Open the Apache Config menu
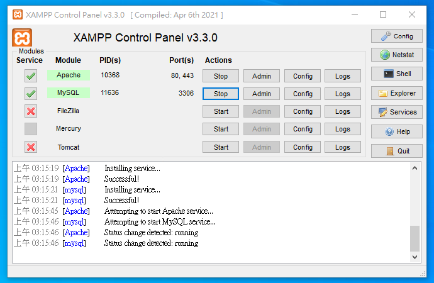This screenshot has width=434, height=283. (x=303, y=76)
